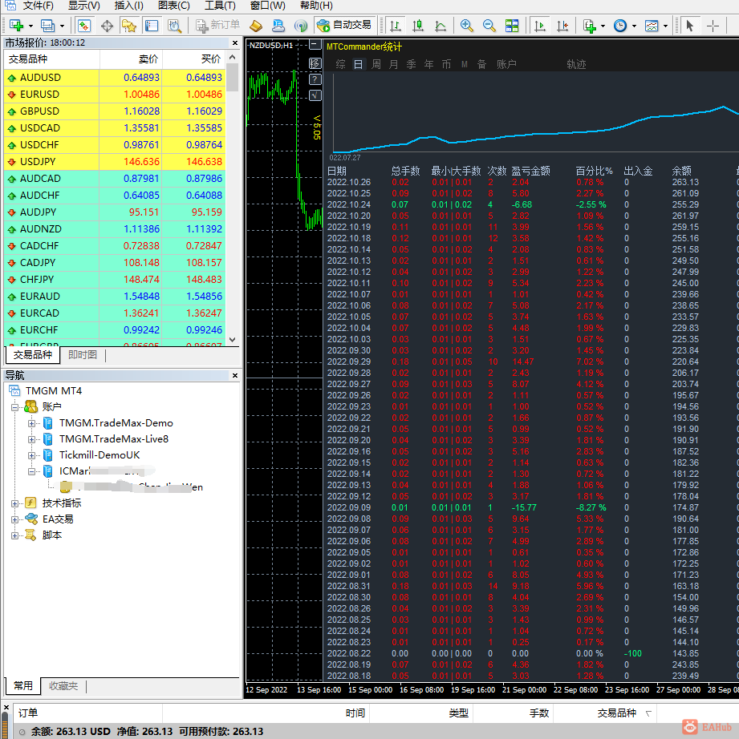The height and width of the screenshot is (739, 739).
Task: Select the arrow cursor tool
Action: click(x=689, y=26)
